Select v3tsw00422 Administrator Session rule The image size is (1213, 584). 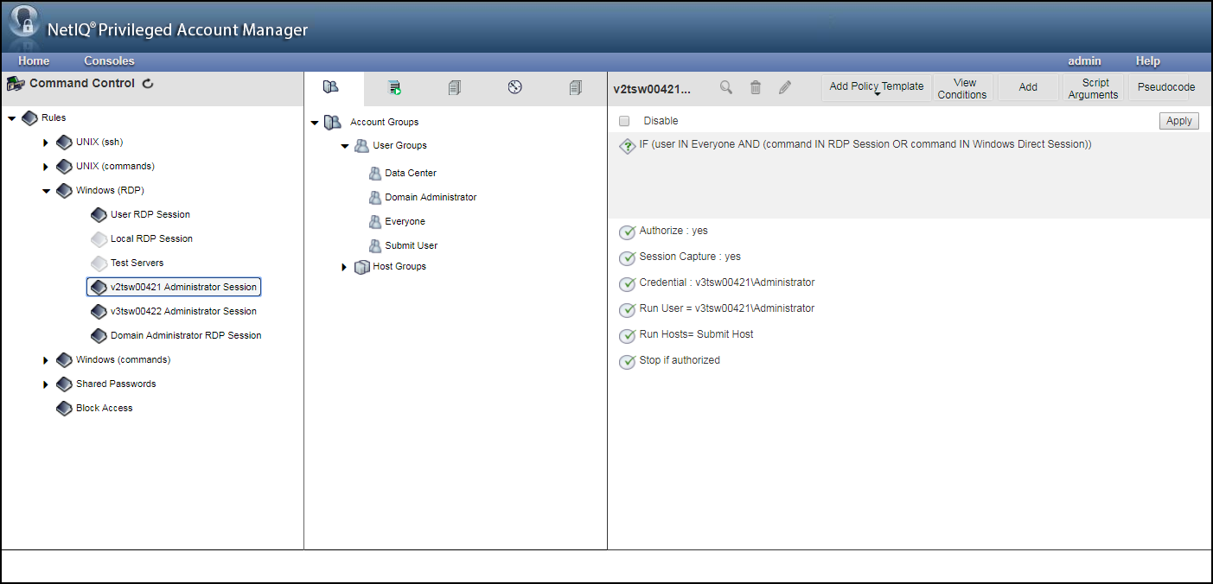pyautogui.click(x=183, y=311)
